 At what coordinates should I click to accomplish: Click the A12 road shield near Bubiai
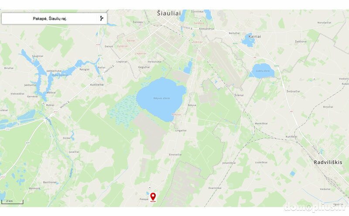[x=55, y=112]
